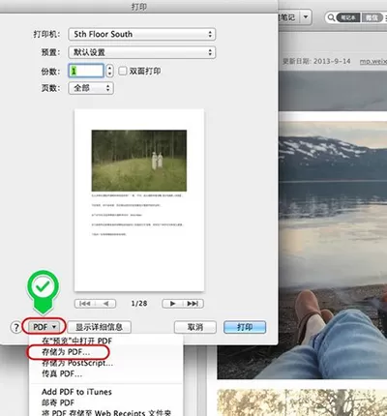387x416 pixels.
Task: Choose 邮寄 PDF menu item
Action: click(106, 402)
